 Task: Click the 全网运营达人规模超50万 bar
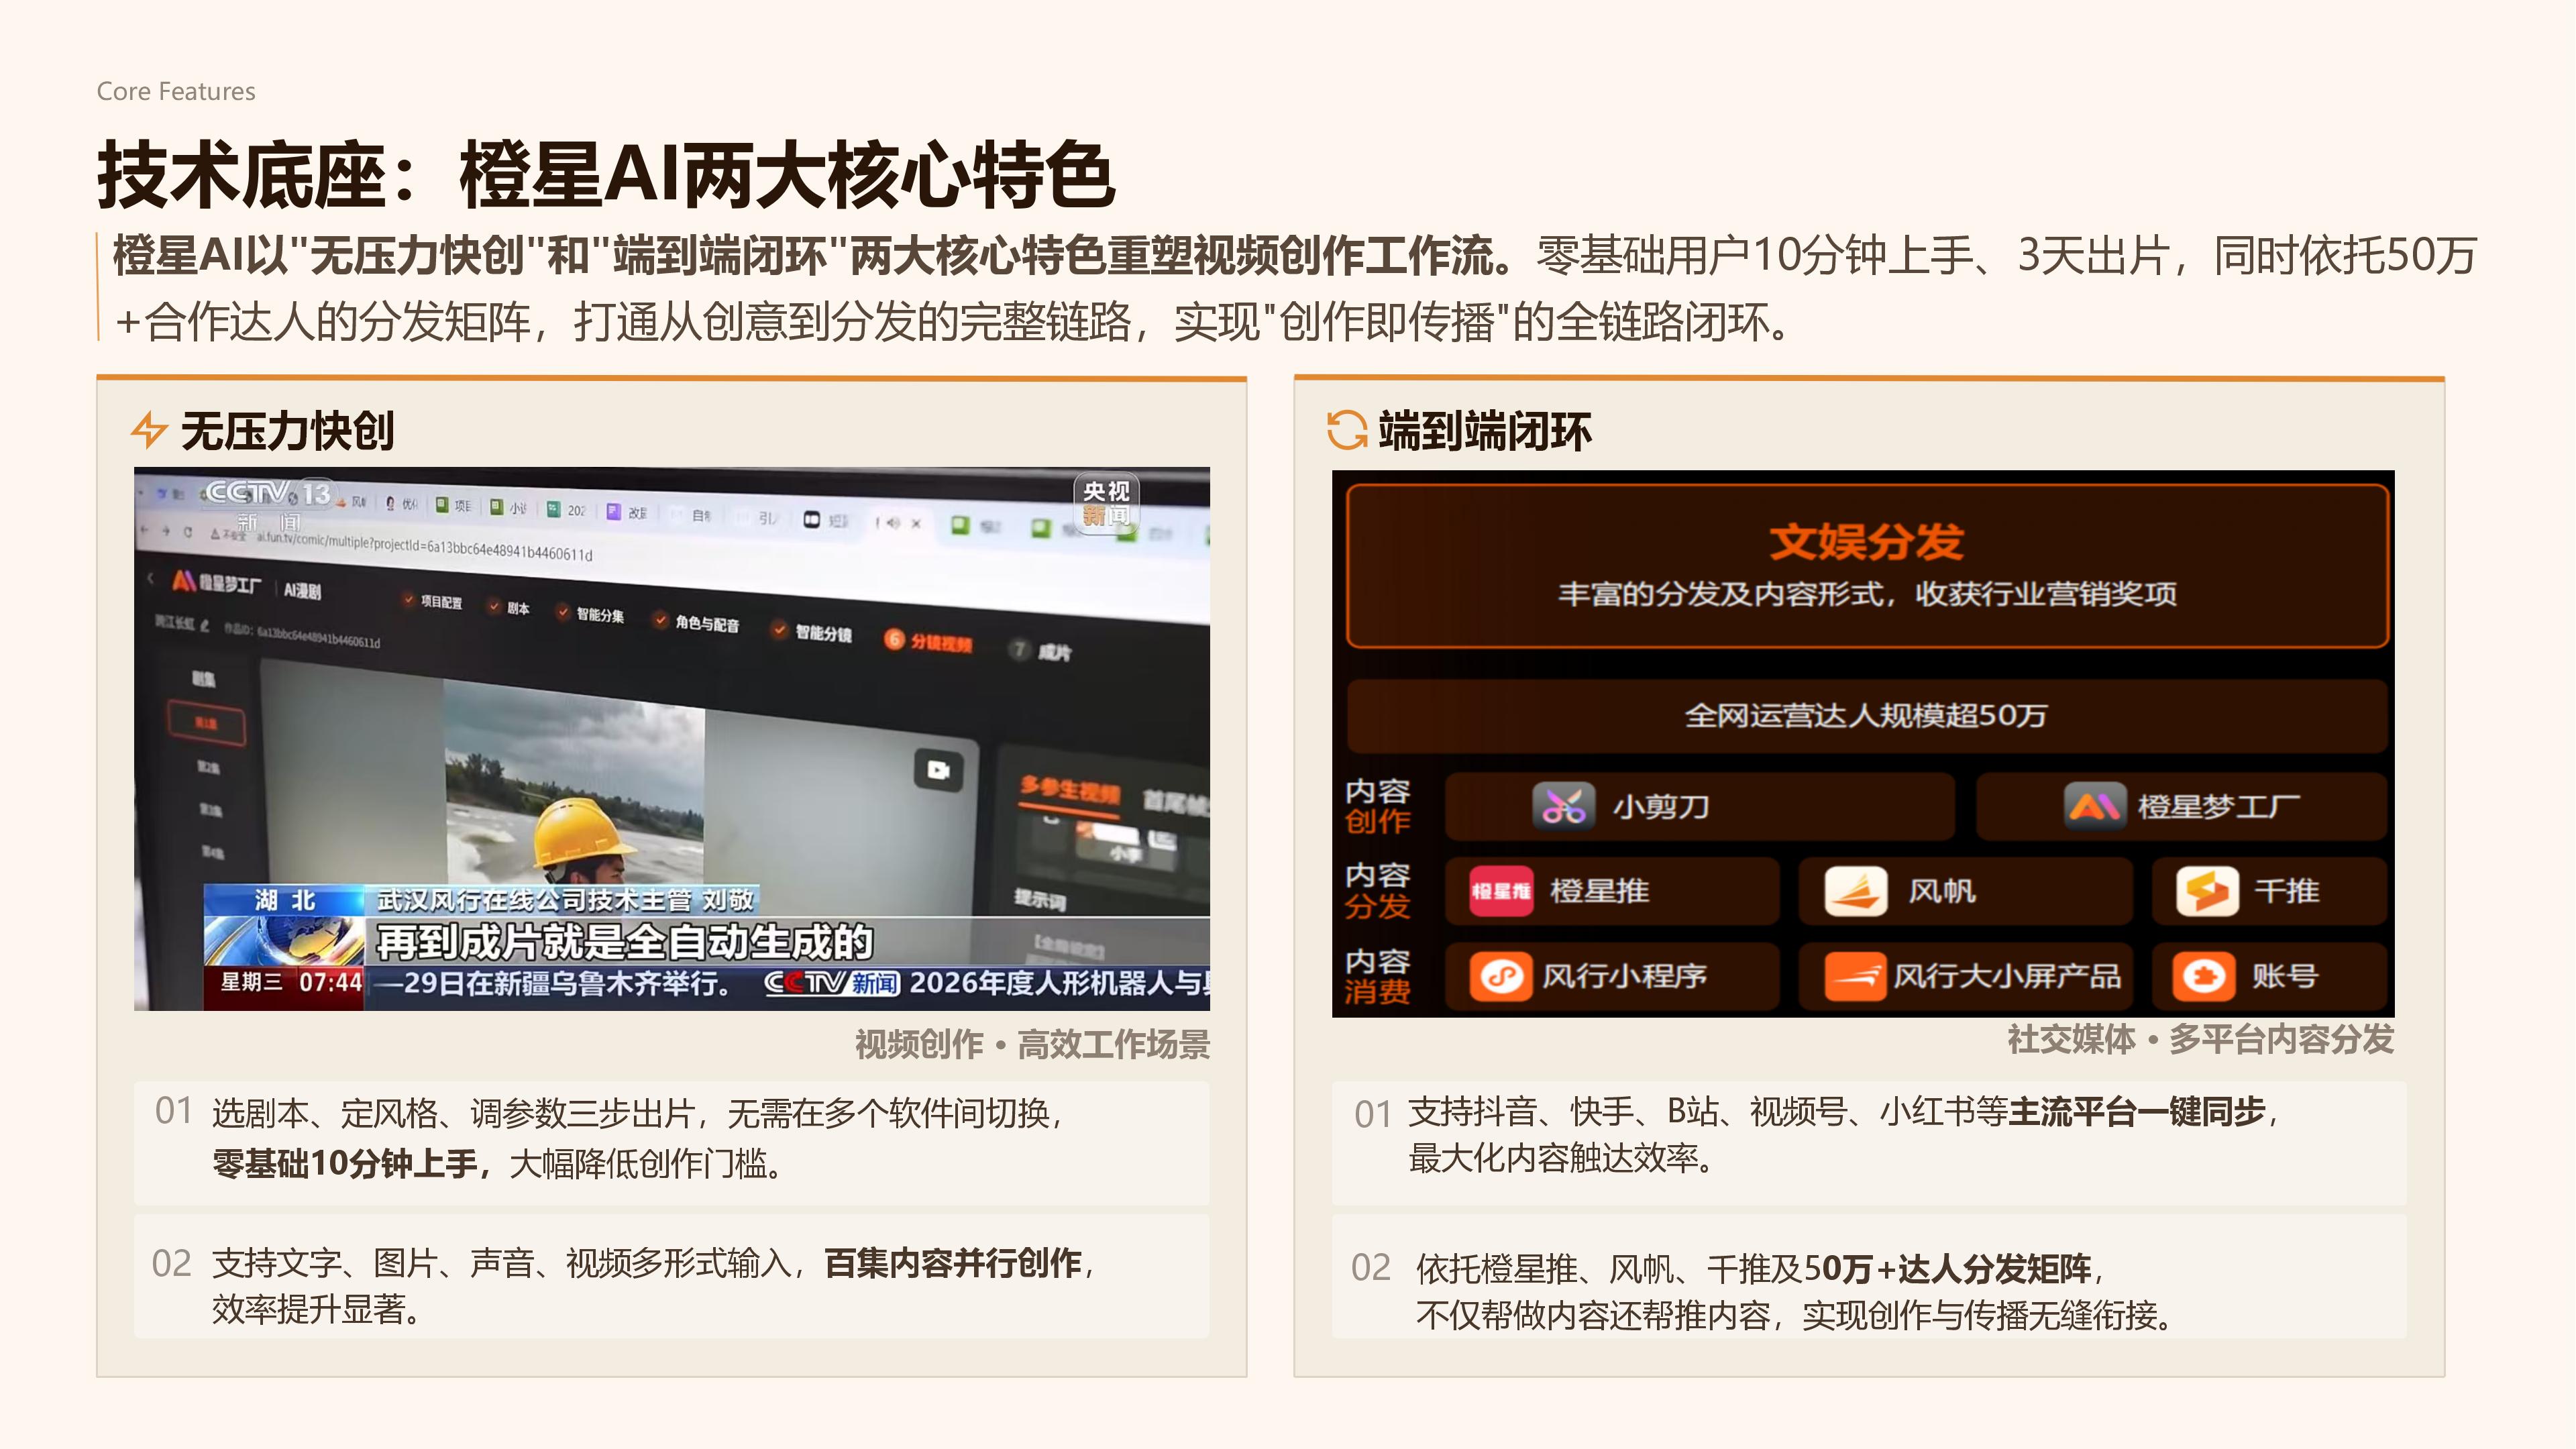coord(1867,716)
